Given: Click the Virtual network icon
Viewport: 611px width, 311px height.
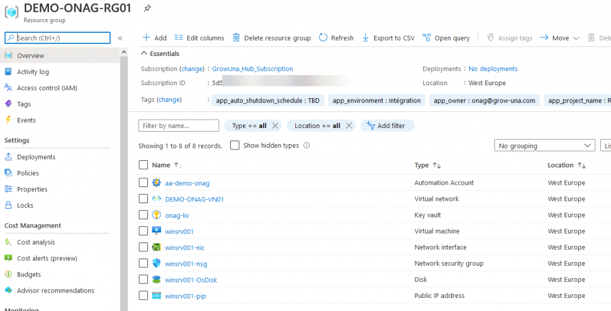Looking at the screenshot, I should click(x=156, y=199).
